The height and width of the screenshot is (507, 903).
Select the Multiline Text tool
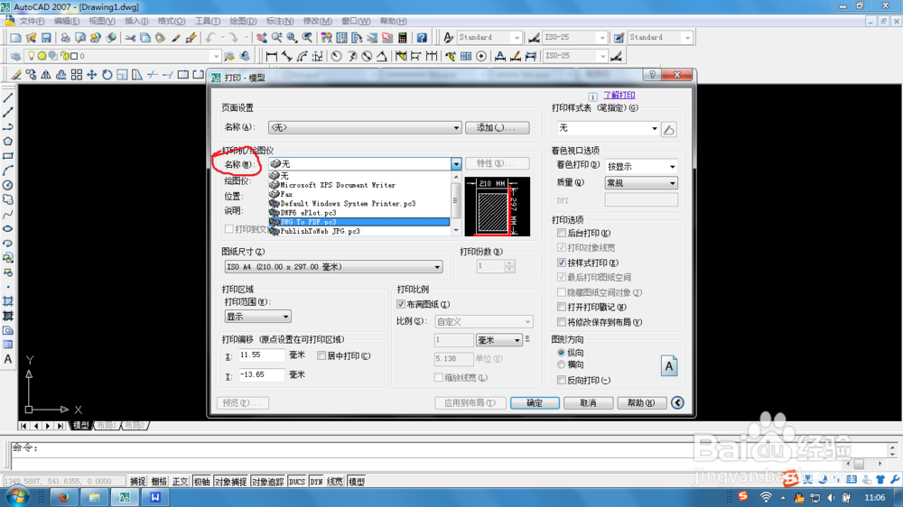click(x=8, y=359)
